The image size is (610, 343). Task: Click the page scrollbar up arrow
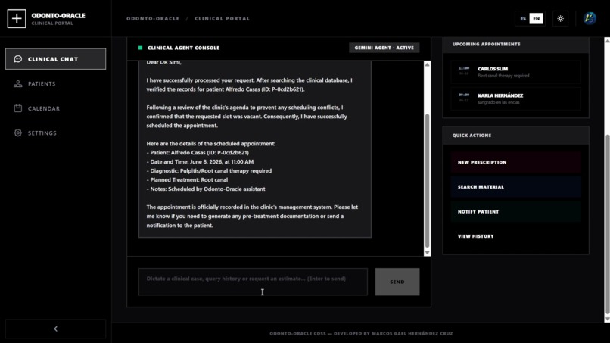click(607, 40)
